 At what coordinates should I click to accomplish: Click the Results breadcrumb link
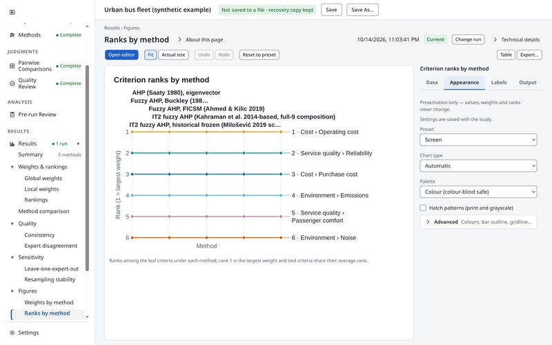click(112, 28)
